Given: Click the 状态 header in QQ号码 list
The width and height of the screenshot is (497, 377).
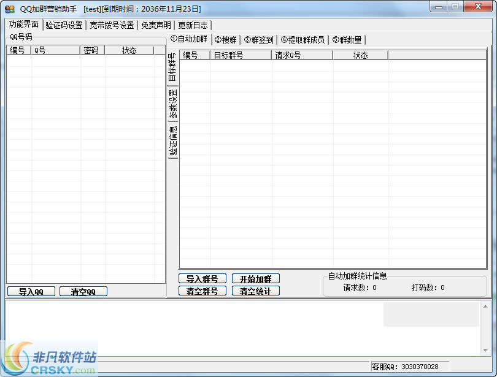Looking at the screenshot, I should [129, 50].
